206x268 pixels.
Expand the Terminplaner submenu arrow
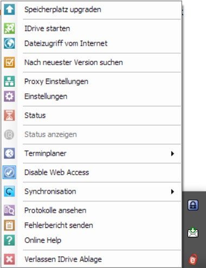point(172,154)
